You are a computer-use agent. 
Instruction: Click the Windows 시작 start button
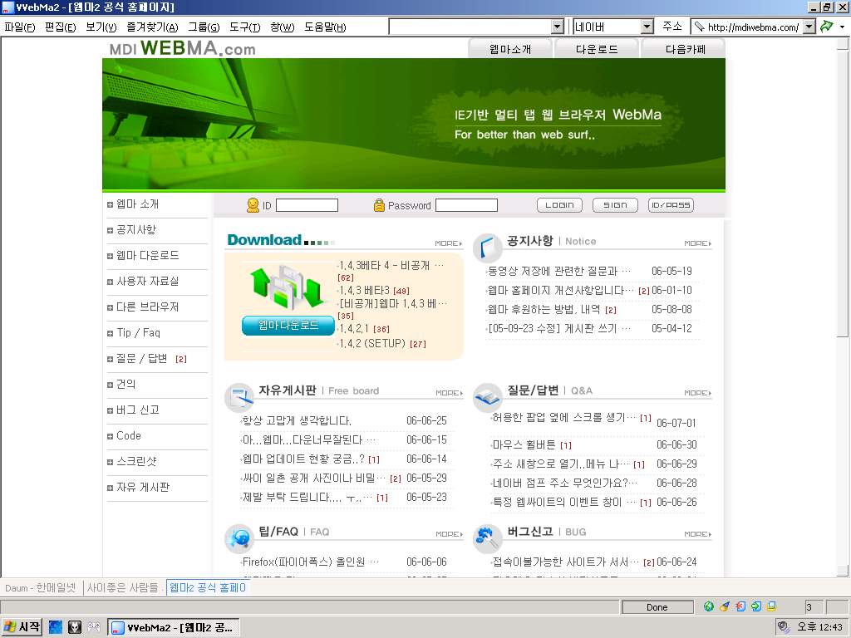(x=22, y=627)
